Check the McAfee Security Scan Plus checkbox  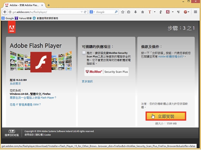click(84, 53)
